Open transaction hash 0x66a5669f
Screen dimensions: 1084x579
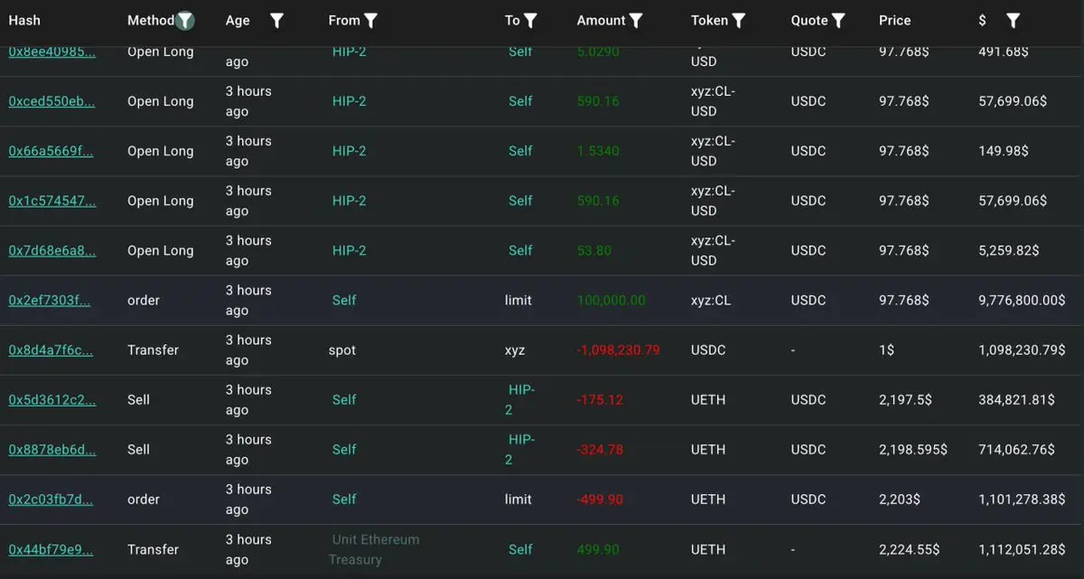pos(51,151)
